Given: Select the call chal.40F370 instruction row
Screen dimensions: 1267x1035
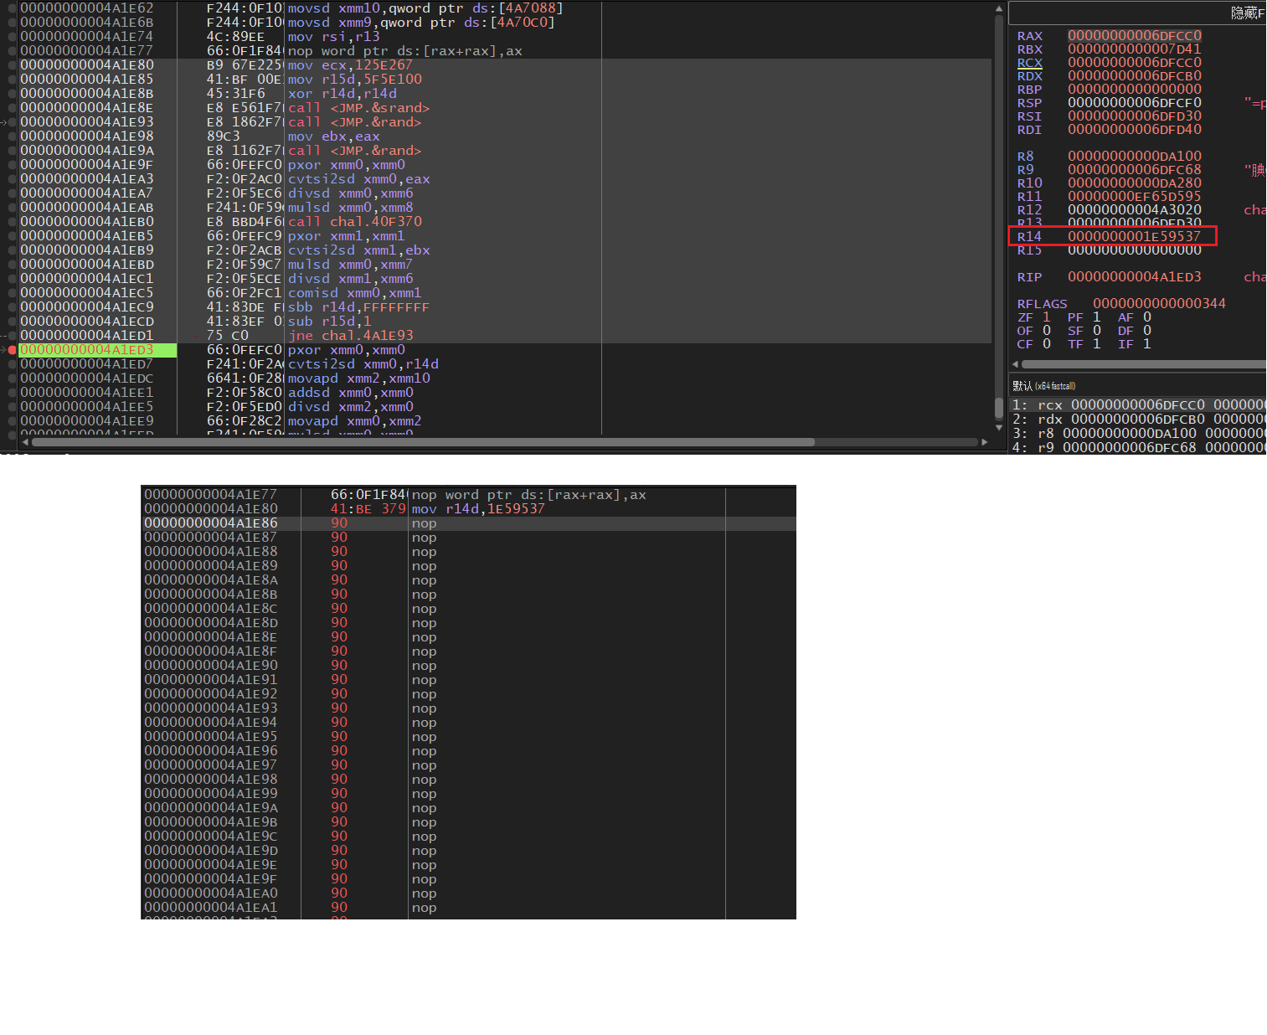Looking at the screenshot, I should [354, 222].
